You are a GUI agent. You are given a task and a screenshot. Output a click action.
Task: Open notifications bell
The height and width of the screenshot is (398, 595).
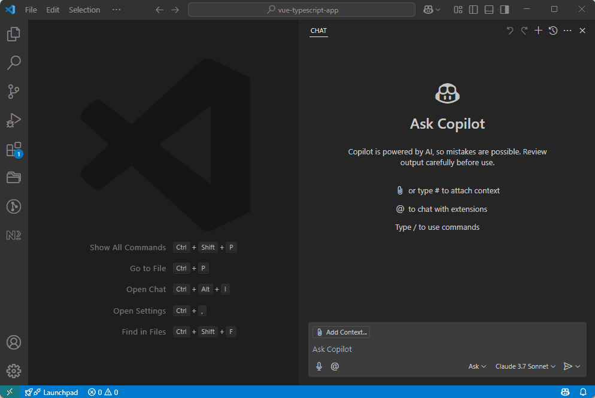(x=583, y=392)
